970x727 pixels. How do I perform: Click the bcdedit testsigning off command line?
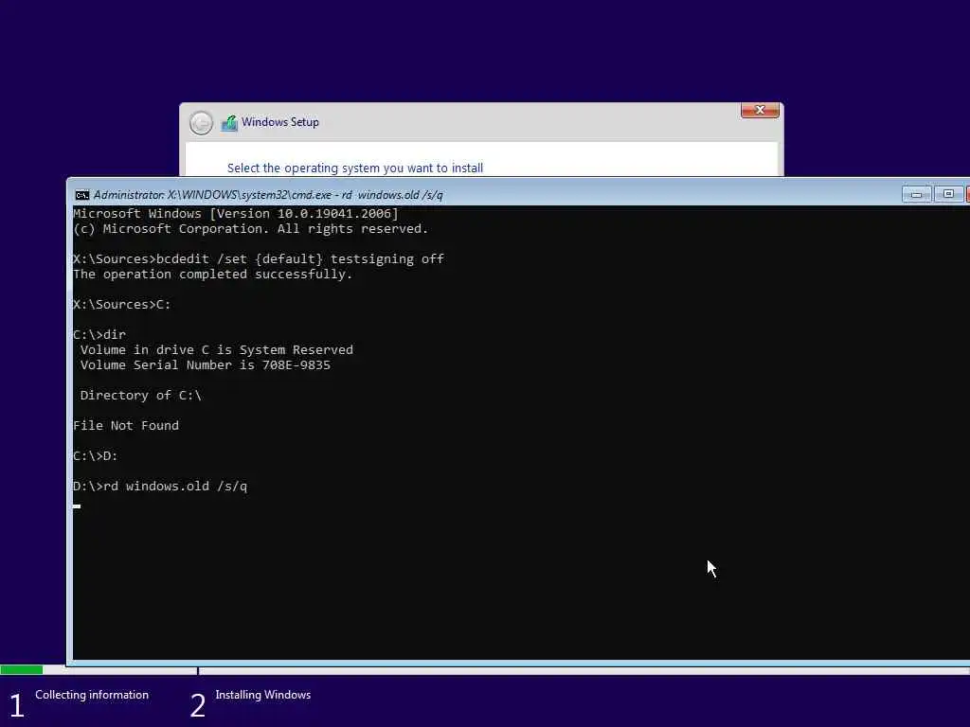click(x=259, y=259)
